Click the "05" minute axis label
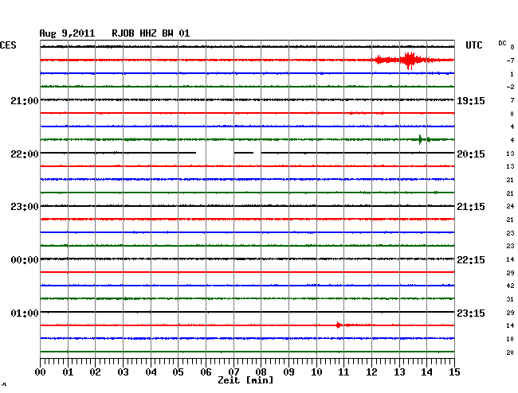Viewport: 518px width, 393px height. point(178,372)
